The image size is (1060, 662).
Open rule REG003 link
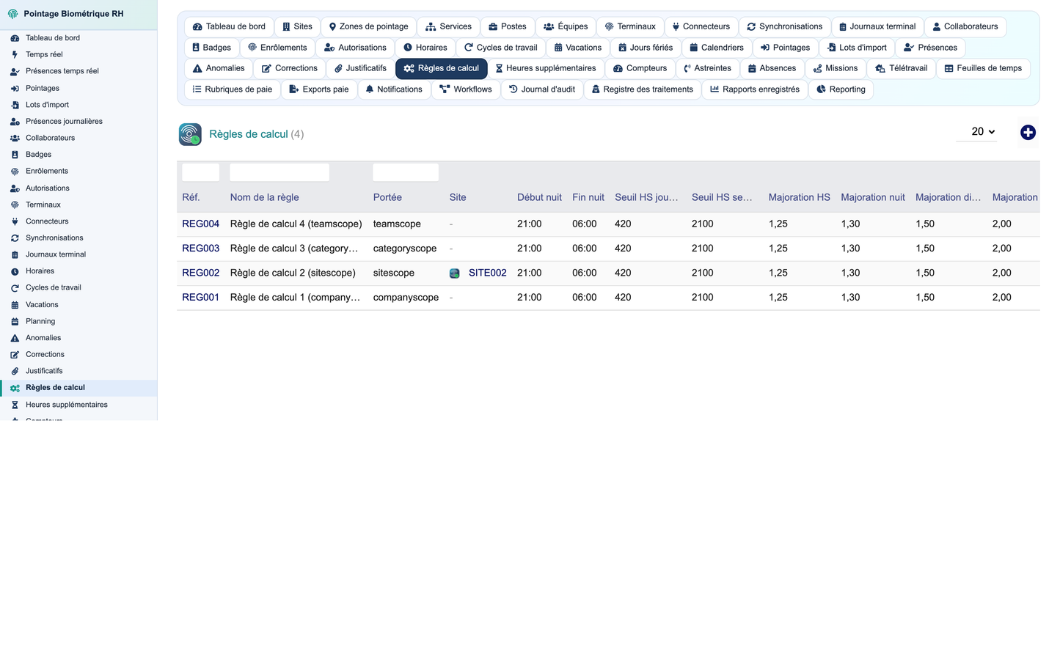coord(201,249)
